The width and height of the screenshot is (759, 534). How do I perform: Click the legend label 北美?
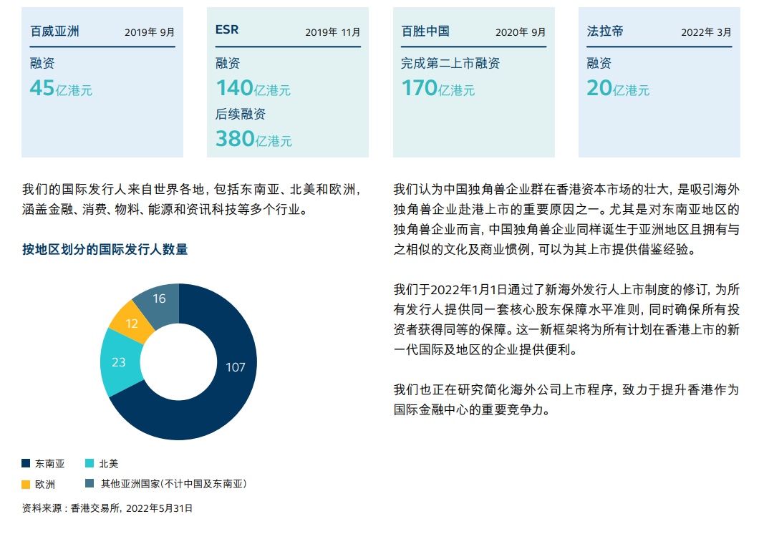(108, 464)
